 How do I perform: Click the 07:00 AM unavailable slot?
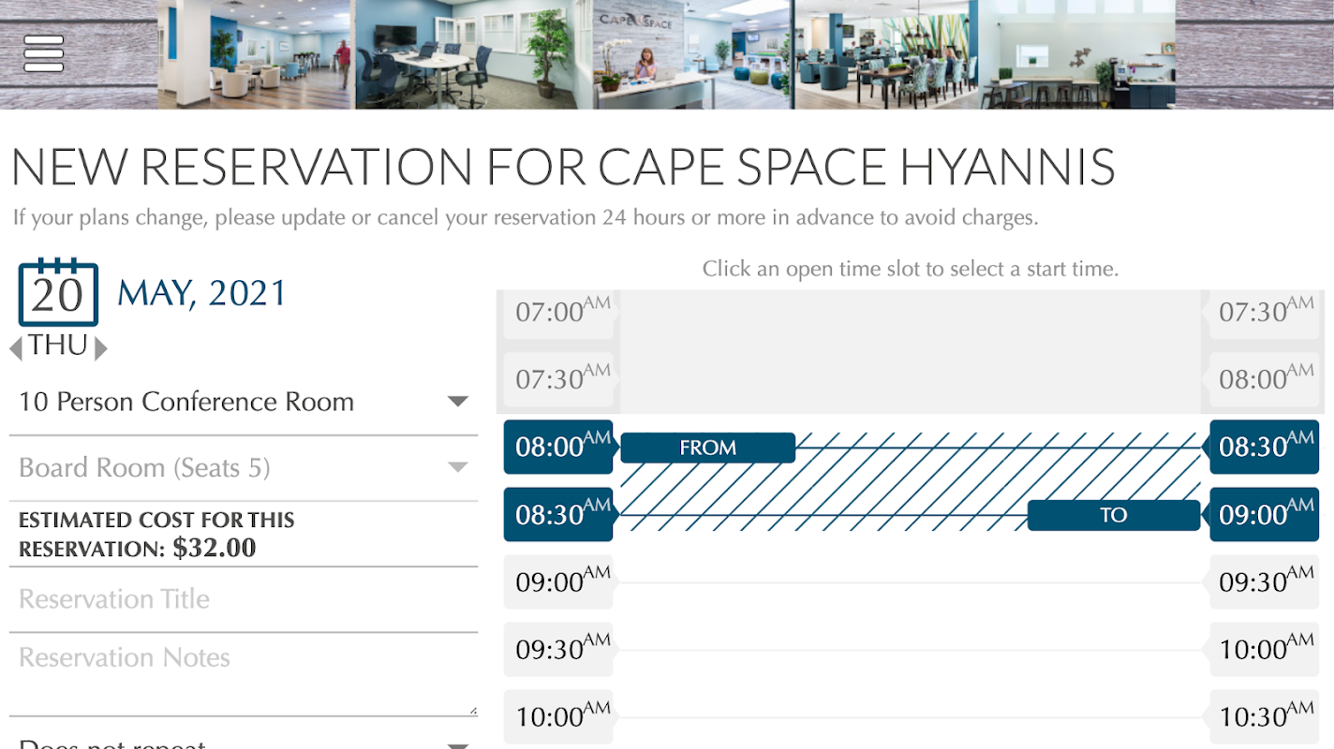(x=558, y=312)
